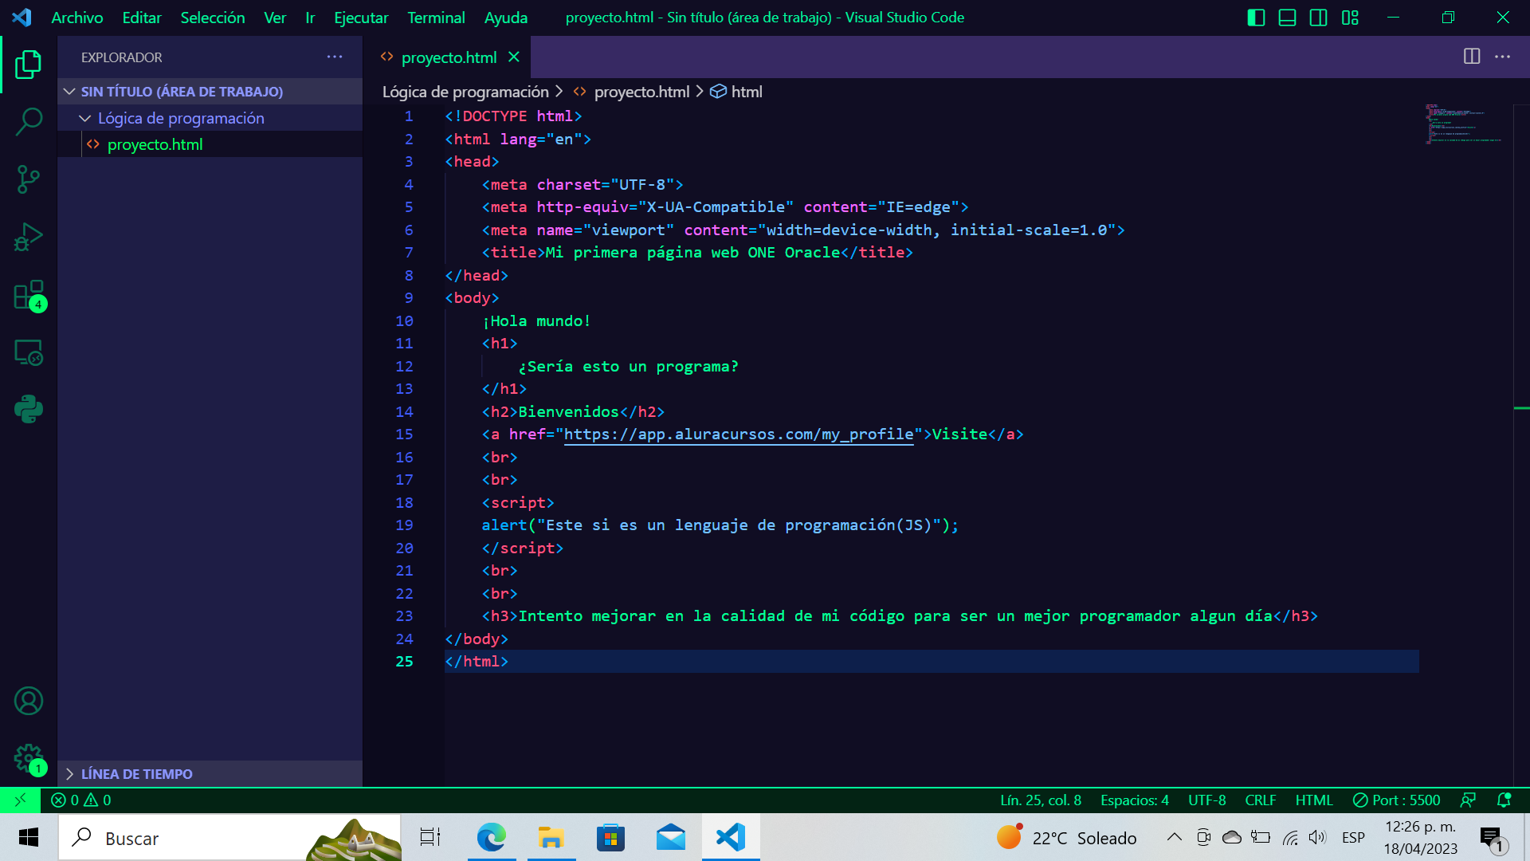Open Microsoft Store from taskbar

click(610, 838)
